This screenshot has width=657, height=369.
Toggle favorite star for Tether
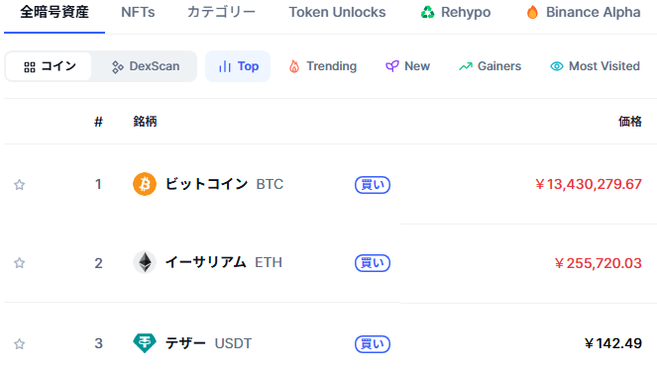tap(19, 344)
